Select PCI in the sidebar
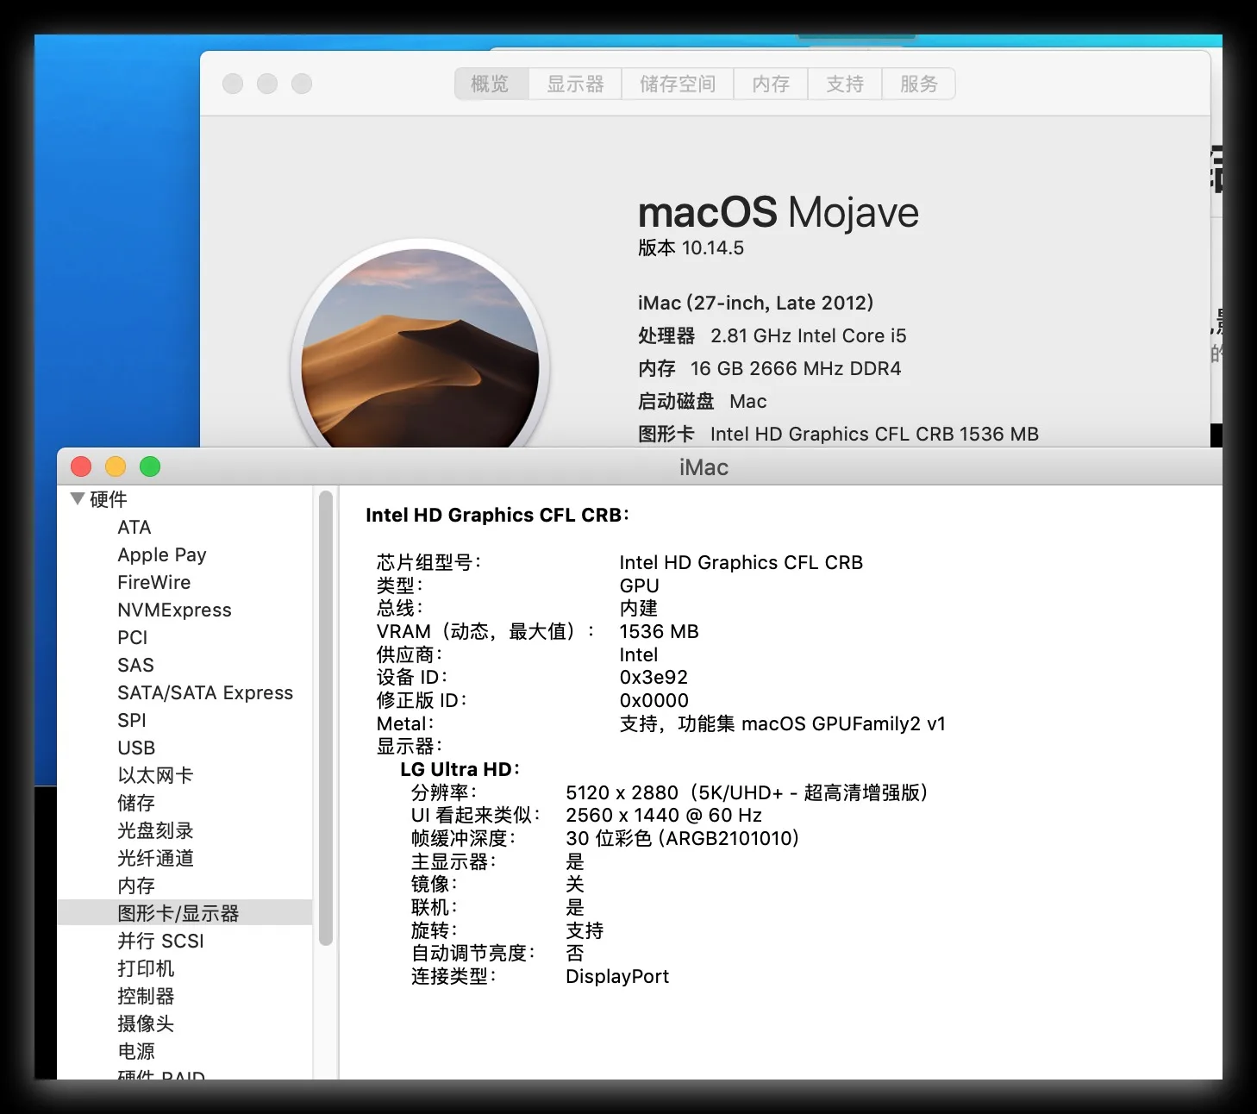This screenshot has height=1114, width=1257. coord(133,637)
